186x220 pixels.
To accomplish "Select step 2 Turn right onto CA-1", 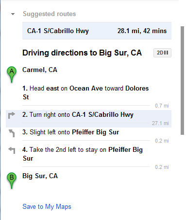I will pyautogui.click(x=88, y=119).
